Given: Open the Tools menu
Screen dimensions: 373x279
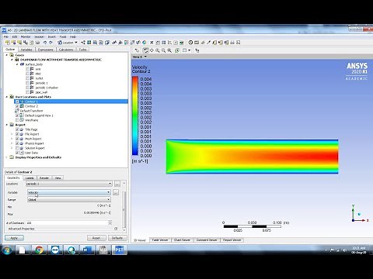Looking at the screenshot, I should coord(63,36).
